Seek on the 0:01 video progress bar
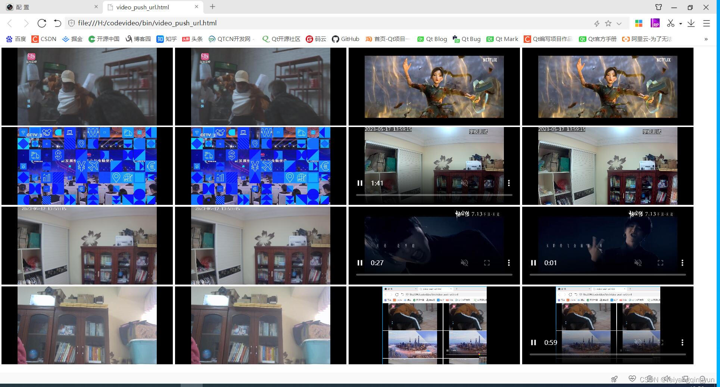This screenshot has height=387, width=720. (x=608, y=275)
